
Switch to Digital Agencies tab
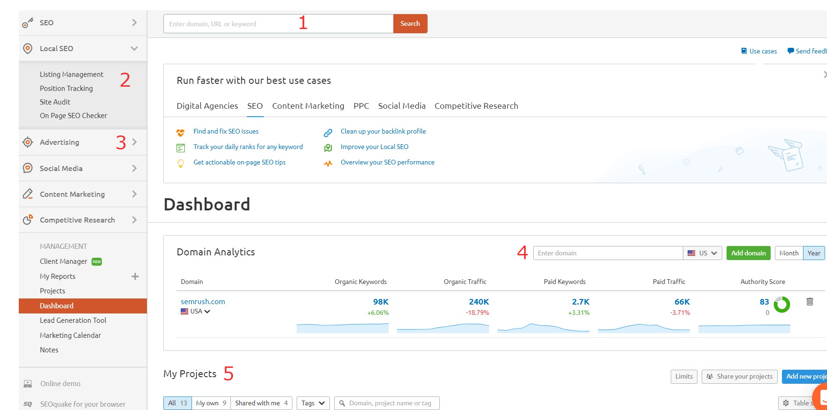point(207,106)
